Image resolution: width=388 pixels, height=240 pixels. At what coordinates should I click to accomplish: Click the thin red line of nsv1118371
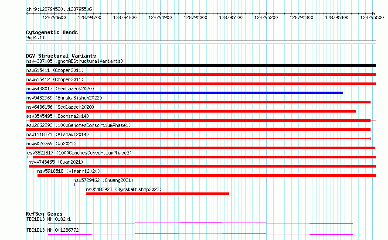point(198,139)
